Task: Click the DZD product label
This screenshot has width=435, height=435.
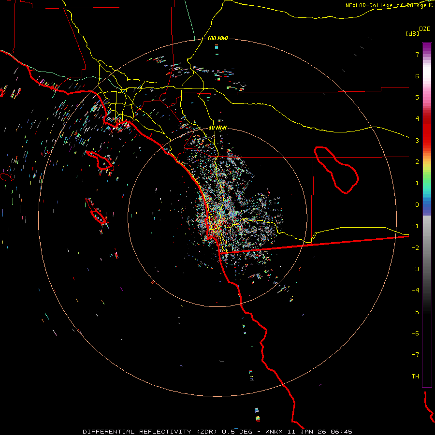Action: click(x=425, y=29)
